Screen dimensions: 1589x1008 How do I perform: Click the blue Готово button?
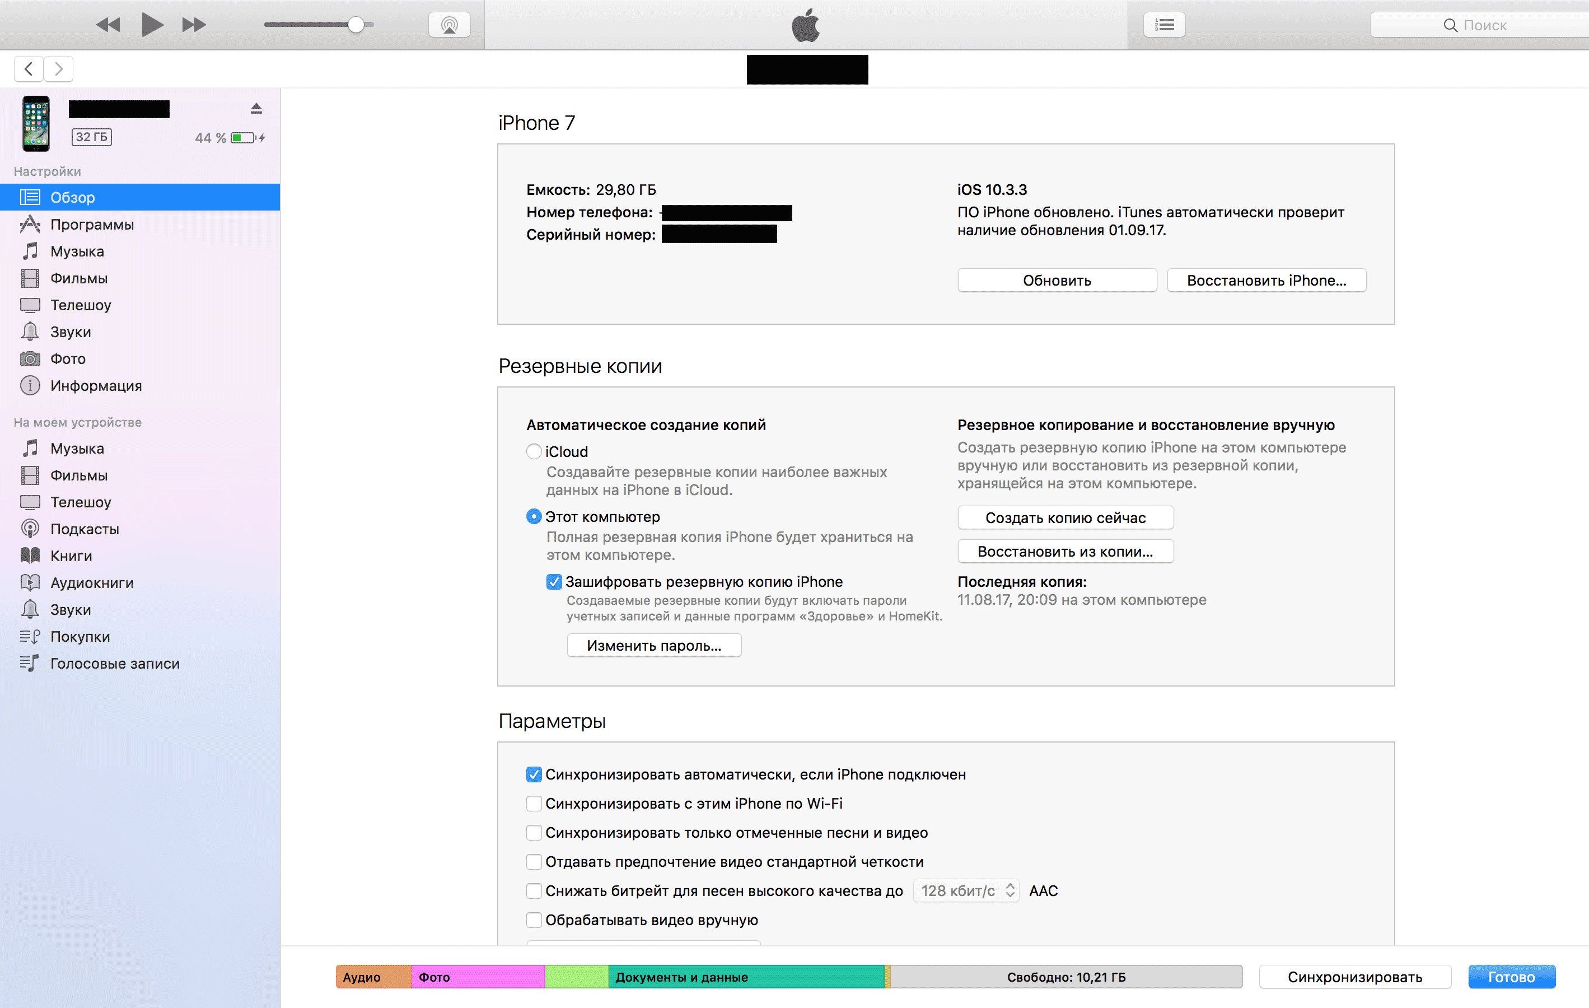[1511, 977]
